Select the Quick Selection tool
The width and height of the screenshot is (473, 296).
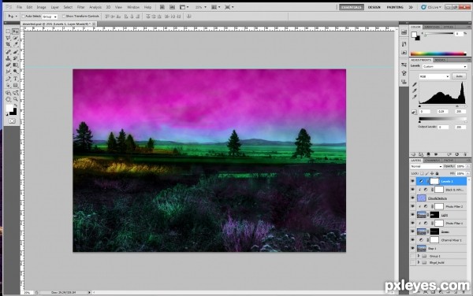point(16,38)
